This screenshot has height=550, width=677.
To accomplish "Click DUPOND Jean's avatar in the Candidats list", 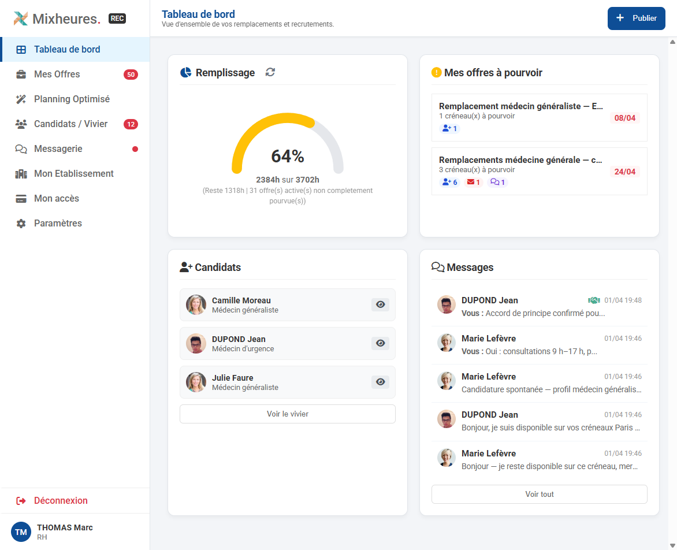I will click(196, 344).
